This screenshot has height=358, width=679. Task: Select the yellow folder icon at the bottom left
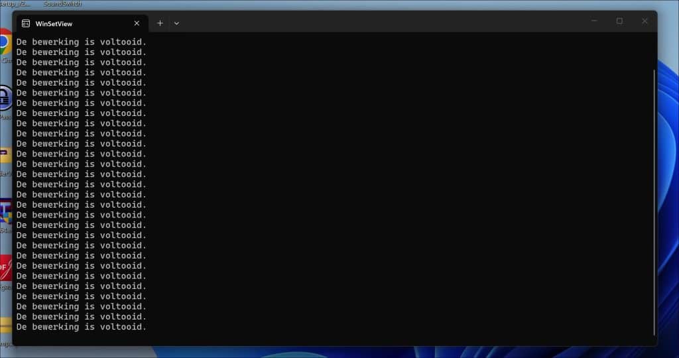pyautogui.click(x=5, y=325)
